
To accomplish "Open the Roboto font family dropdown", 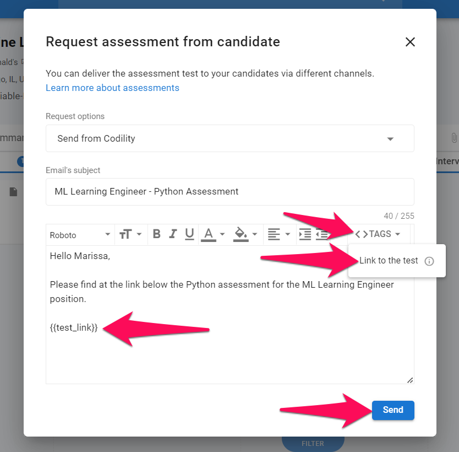I will 80,235.
